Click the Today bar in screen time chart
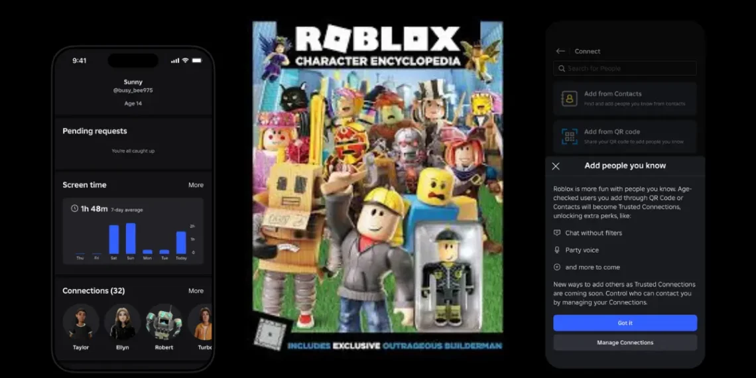Screen dimensions: 756x378 (181, 243)
